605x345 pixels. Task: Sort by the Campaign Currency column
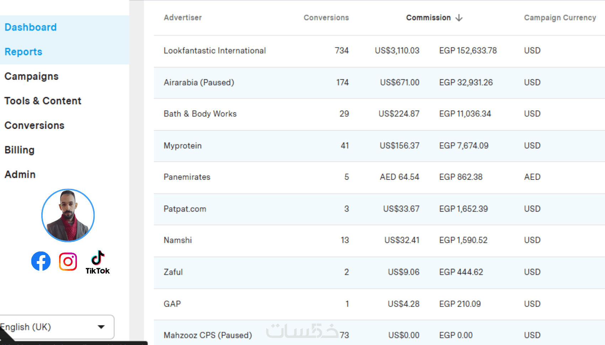560,18
